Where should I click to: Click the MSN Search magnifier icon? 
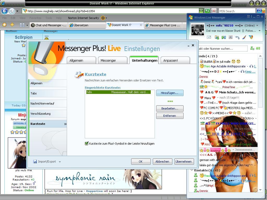click(x=259, y=11)
